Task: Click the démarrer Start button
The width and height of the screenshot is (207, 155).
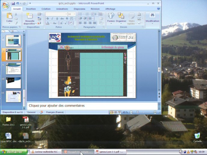Action: tap(14, 152)
